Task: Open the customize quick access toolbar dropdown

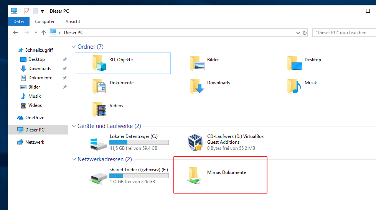Action: click(42, 11)
